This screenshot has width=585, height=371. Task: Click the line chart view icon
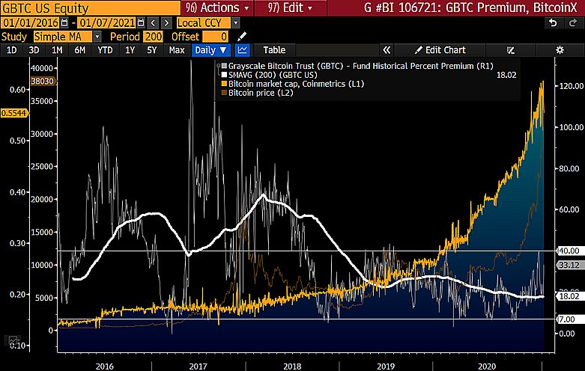pyautogui.click(x=243, y=50)
